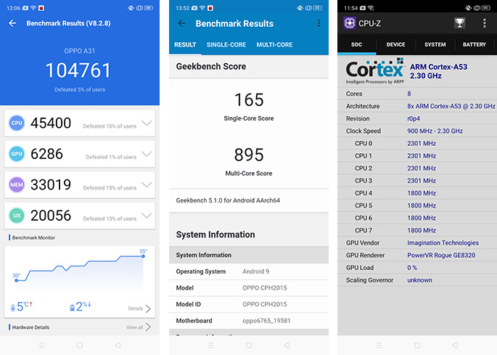This screenshot has height=355, width=497.
Task: Tap the back arrow in Geekbench header
Action: click(181, 23)
